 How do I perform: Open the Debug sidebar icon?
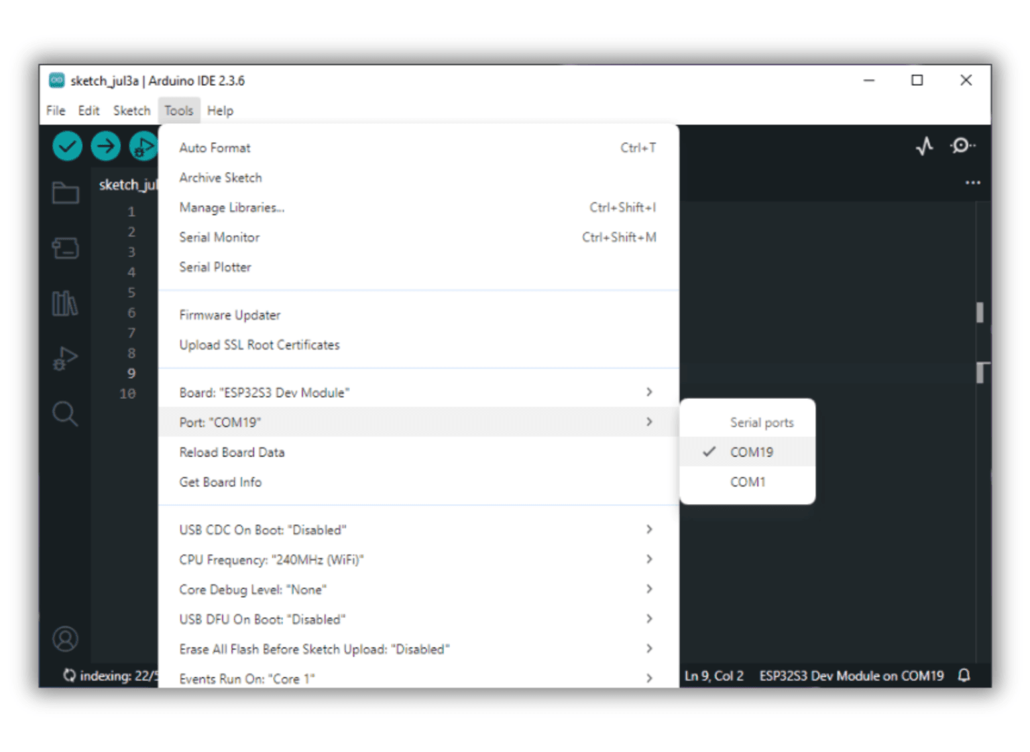[x=65, y=359]
